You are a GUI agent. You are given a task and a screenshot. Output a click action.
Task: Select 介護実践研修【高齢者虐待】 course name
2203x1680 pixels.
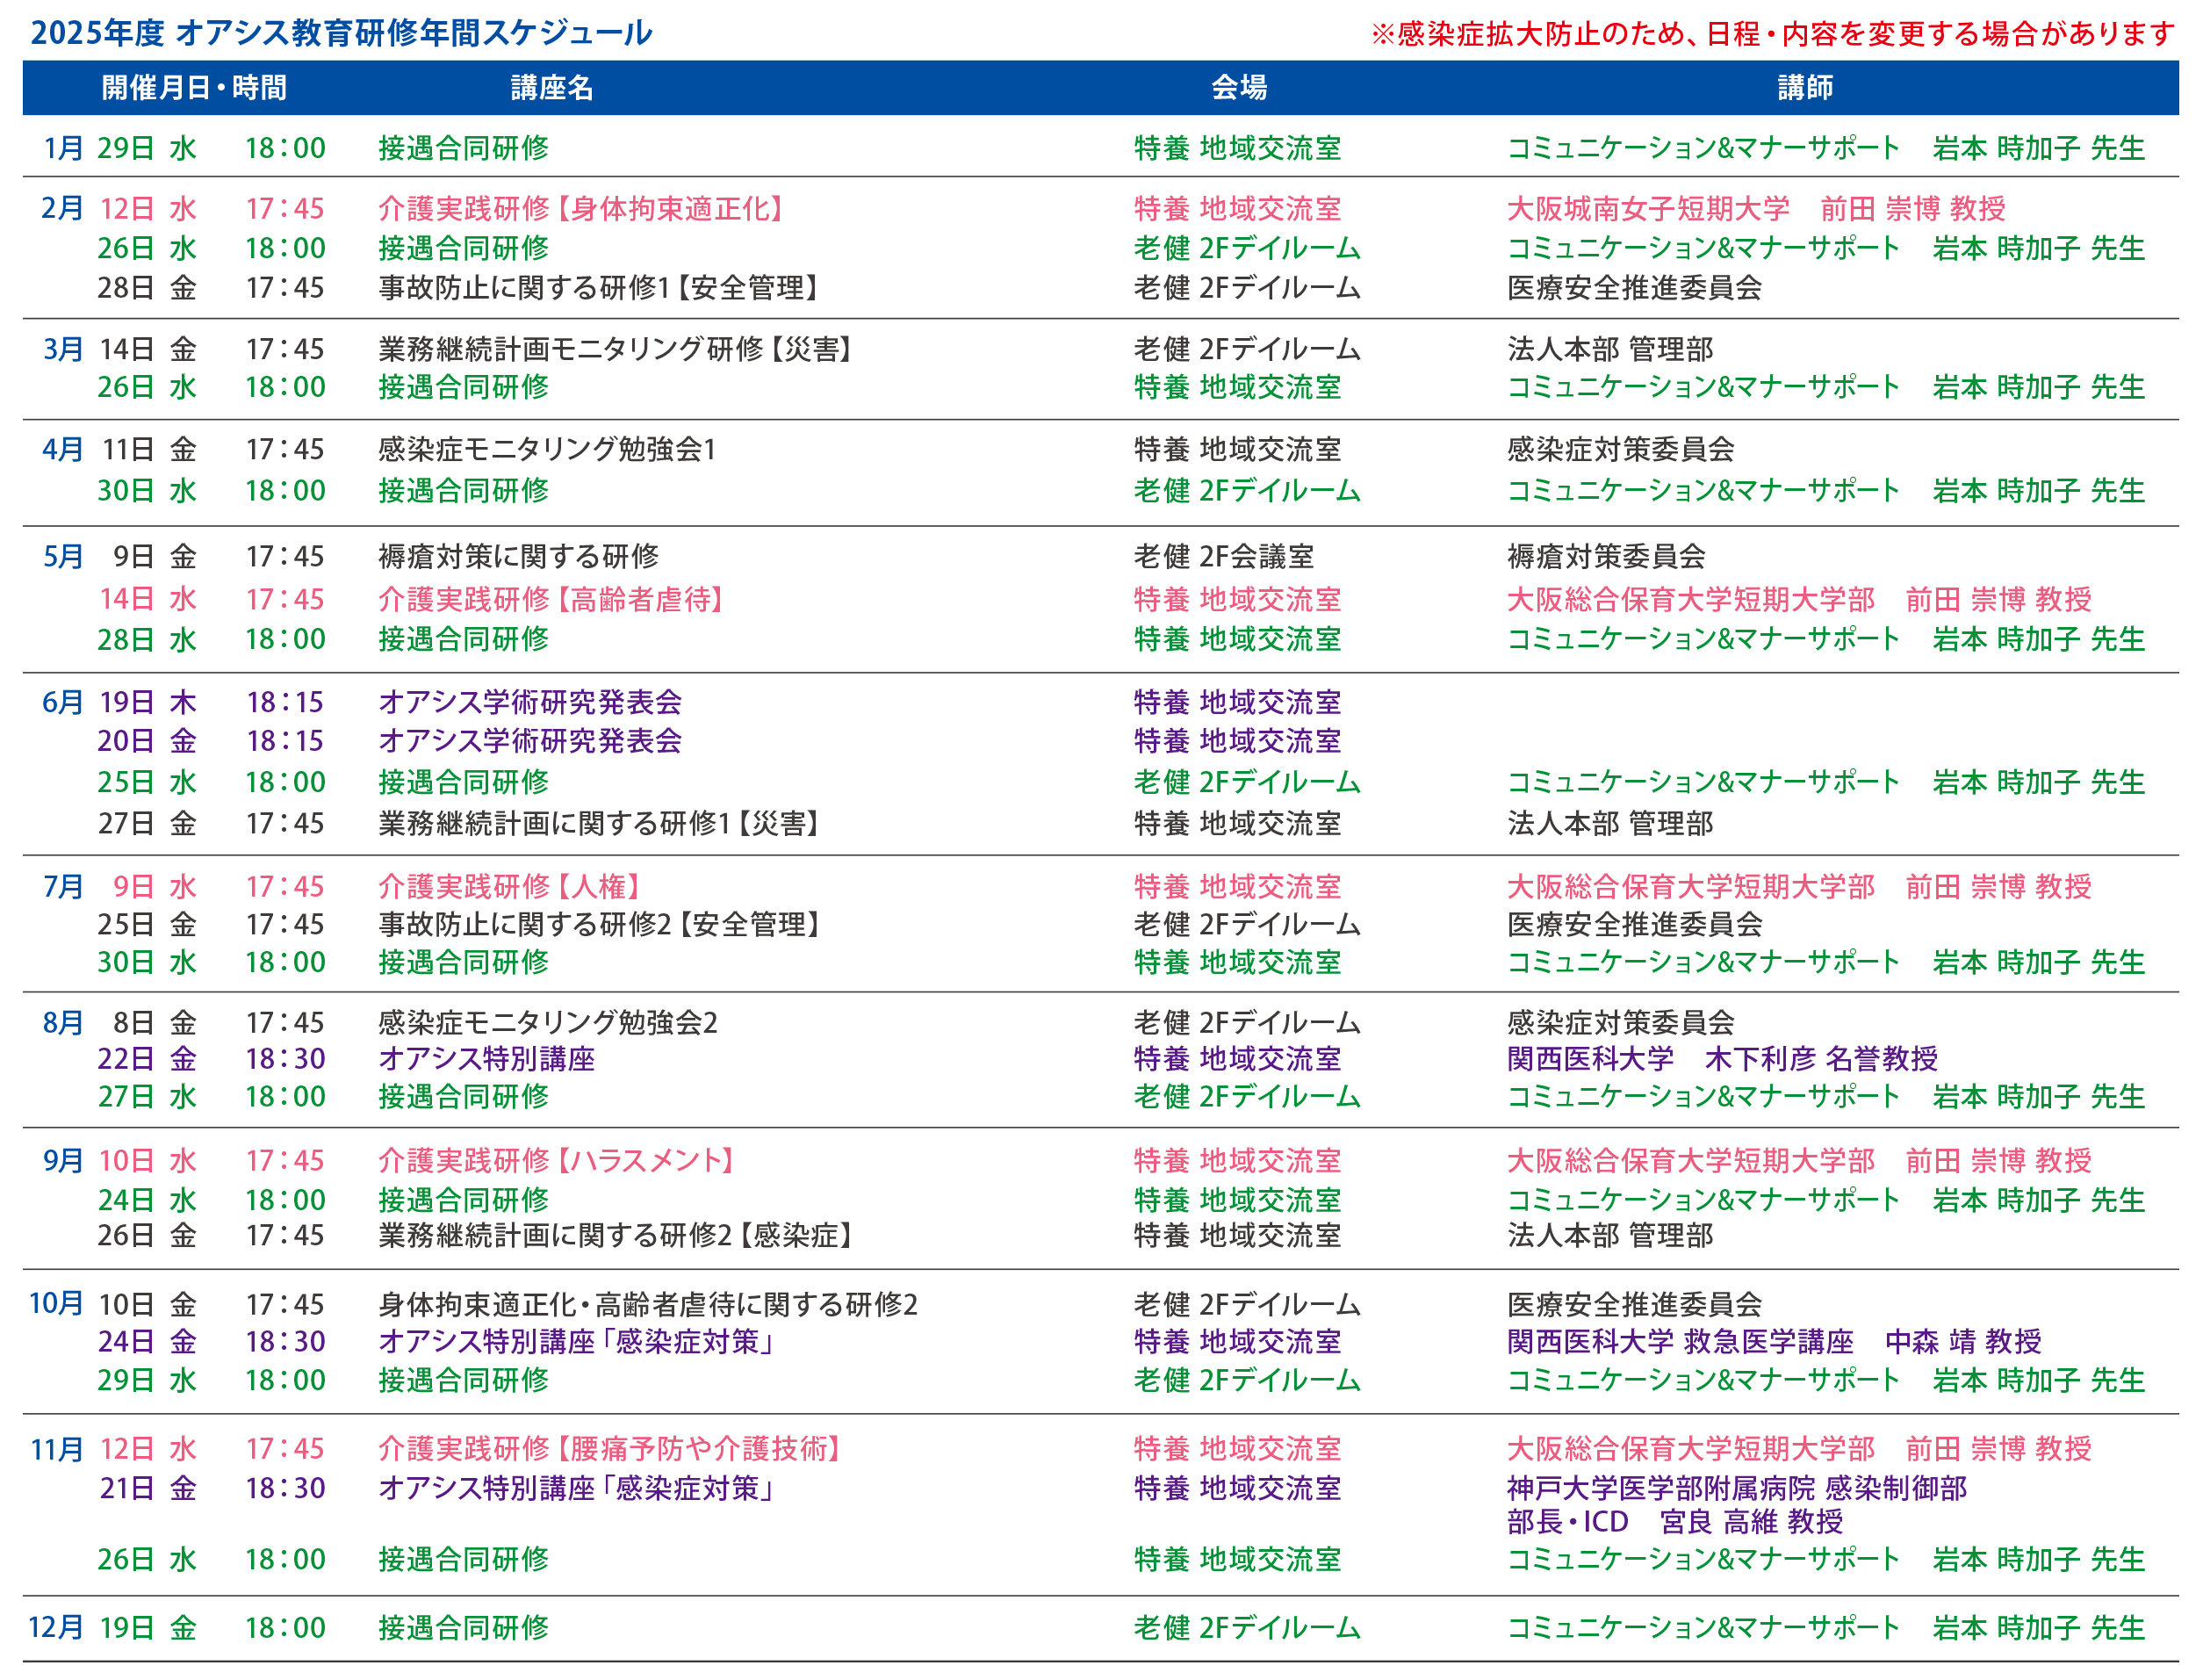pyautogui.click(x=551, y=599)
